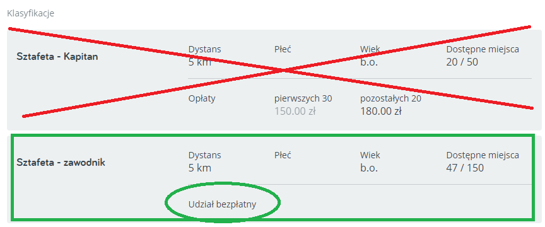Click the 180.00 zł fee price
The image size is (545, 227).
tap(381, 112)
